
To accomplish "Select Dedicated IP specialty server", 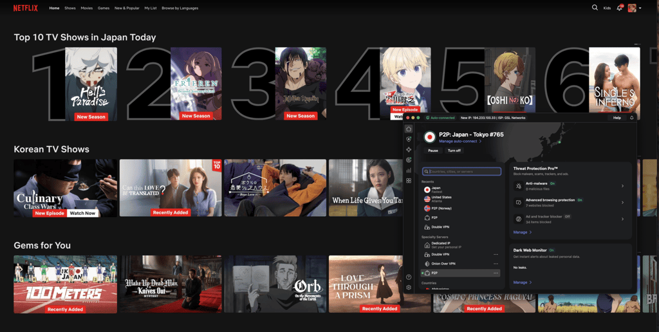I will pyautogui.click(x=461, y=245).
